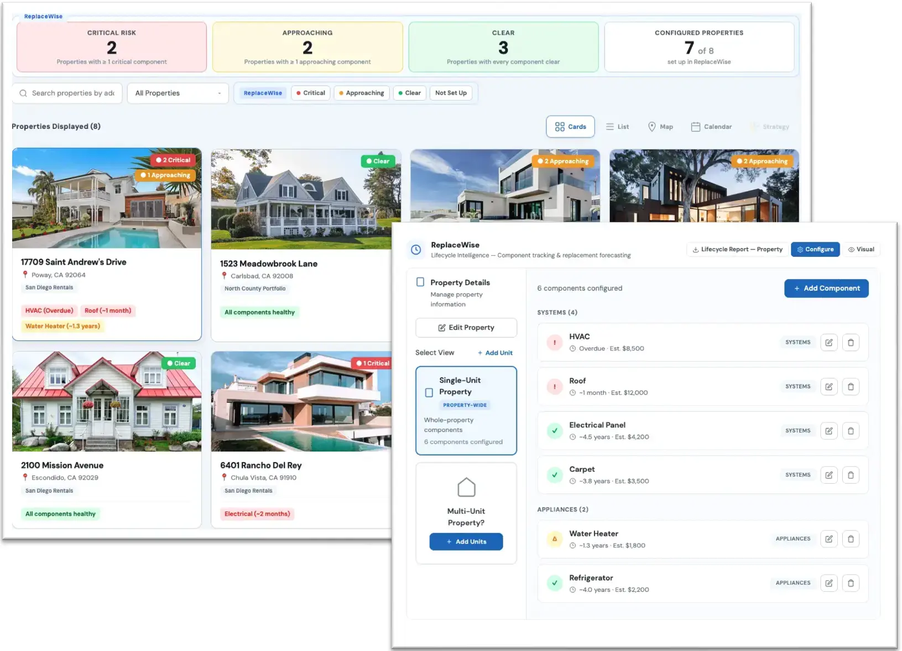This screenshot has height=651, width=902.
Task: Edit the HVAC component
Action: click(x=828, y=342)
